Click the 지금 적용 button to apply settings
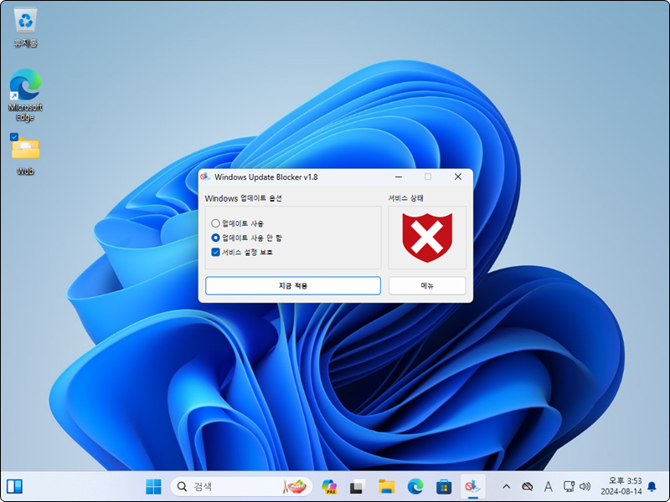The height and width of the screenshot is (502, 670). pyautogui.click(x=292, y=285)
